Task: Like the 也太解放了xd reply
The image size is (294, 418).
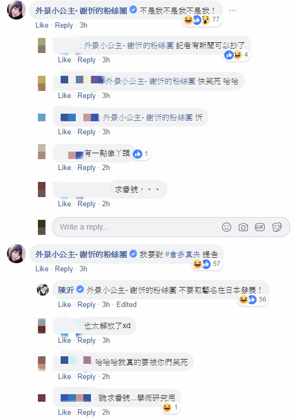Action: pyautogui.click(x=64, y=340)
